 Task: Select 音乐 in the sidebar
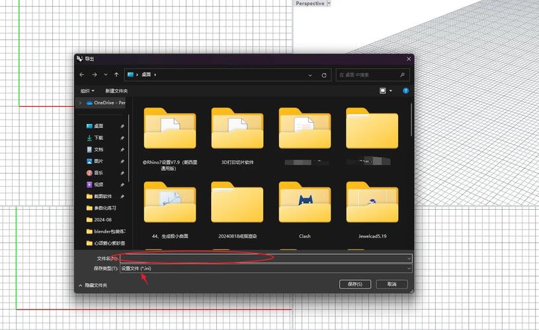coord(99,173)
